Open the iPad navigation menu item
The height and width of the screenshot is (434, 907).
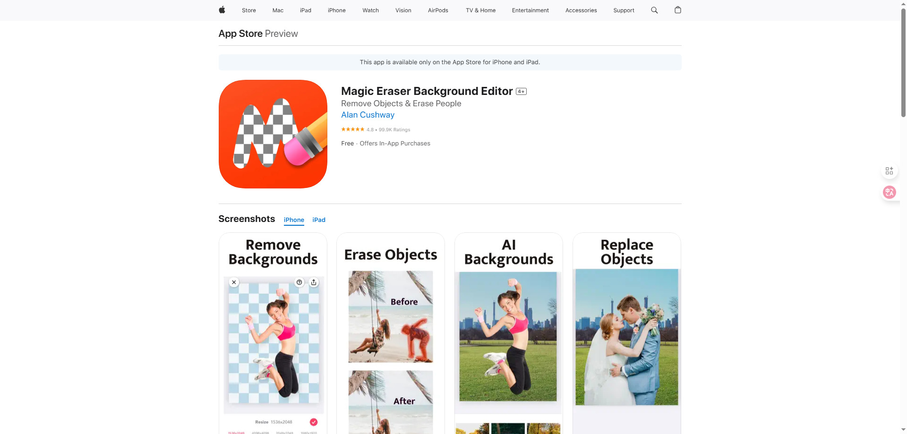[306, 10]
